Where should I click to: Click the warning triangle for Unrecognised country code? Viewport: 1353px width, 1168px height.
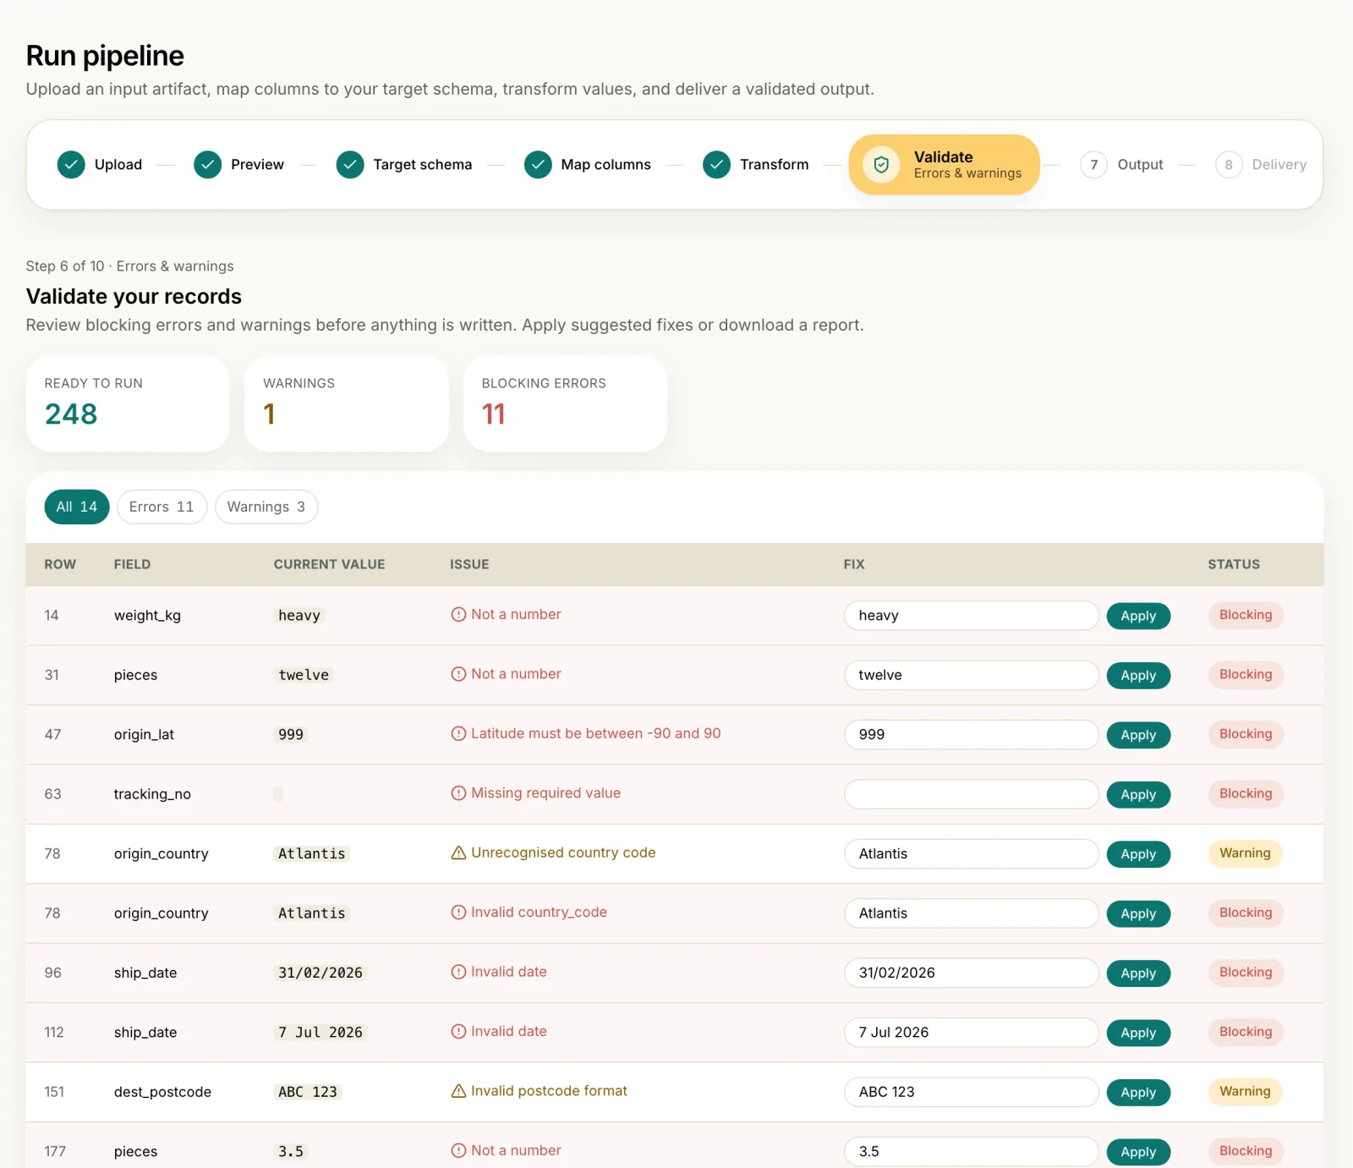coord(458,853)
